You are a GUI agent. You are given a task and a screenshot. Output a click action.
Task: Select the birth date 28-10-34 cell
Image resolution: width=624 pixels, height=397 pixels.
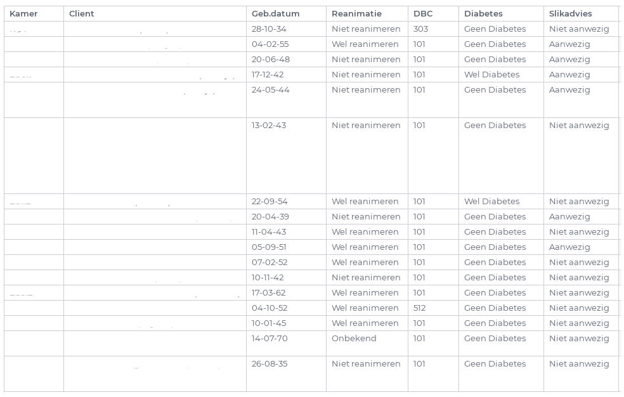[x=269, y=29]
